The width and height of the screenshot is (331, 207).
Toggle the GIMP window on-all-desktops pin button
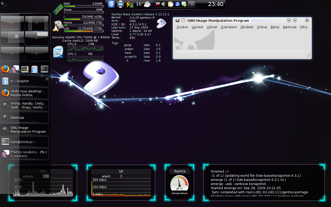[x=183, y=20]
